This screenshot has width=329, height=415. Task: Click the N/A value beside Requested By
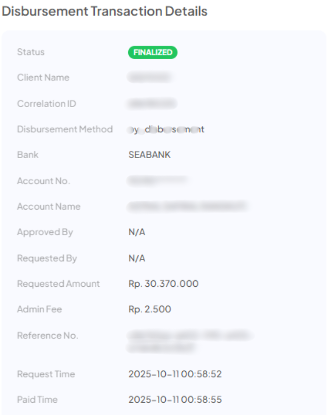[x=137, y=258]
